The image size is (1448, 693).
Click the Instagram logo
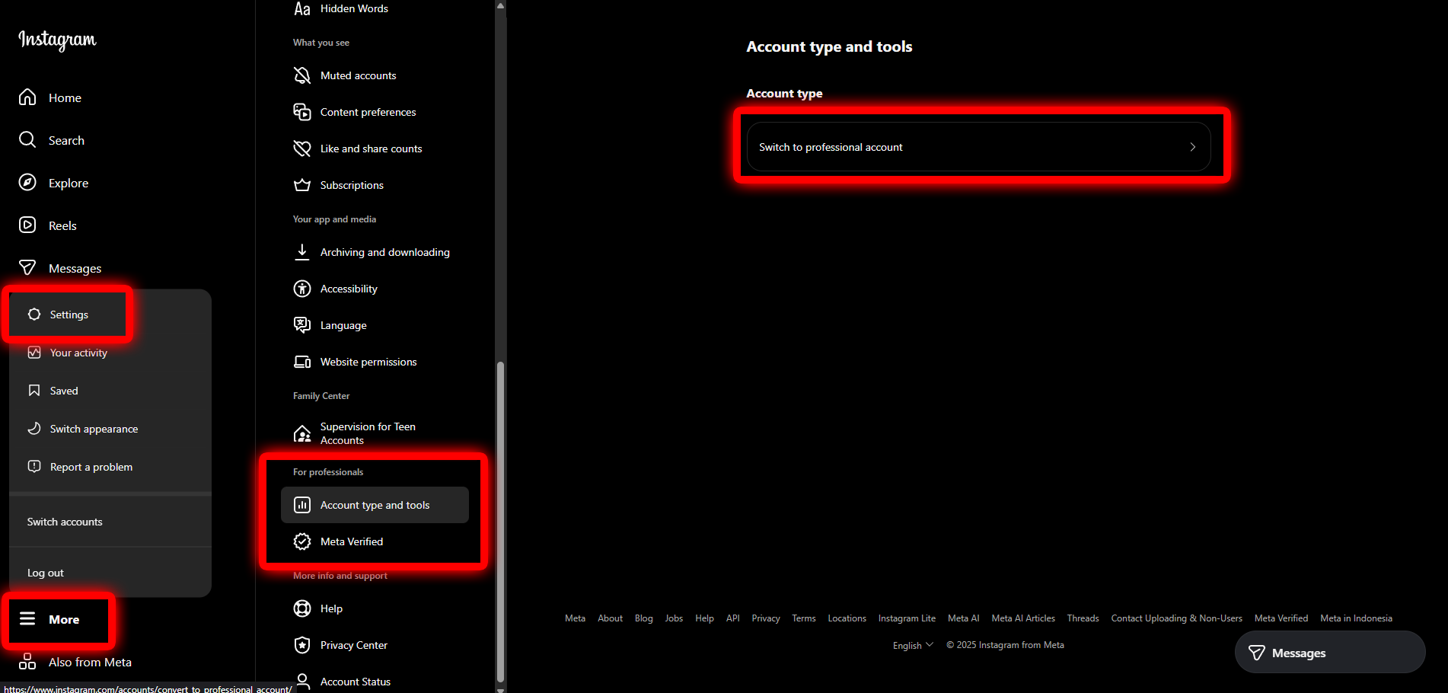[x=57, y=40]
